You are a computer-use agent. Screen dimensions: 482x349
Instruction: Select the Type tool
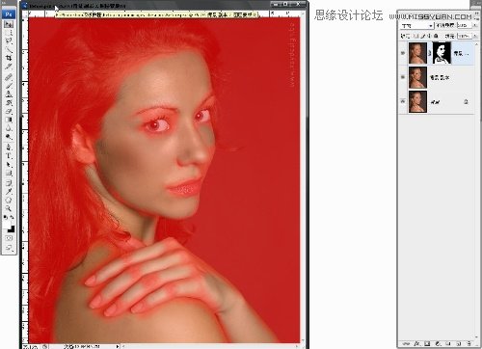pyautogui.click(x=9, y=156)
